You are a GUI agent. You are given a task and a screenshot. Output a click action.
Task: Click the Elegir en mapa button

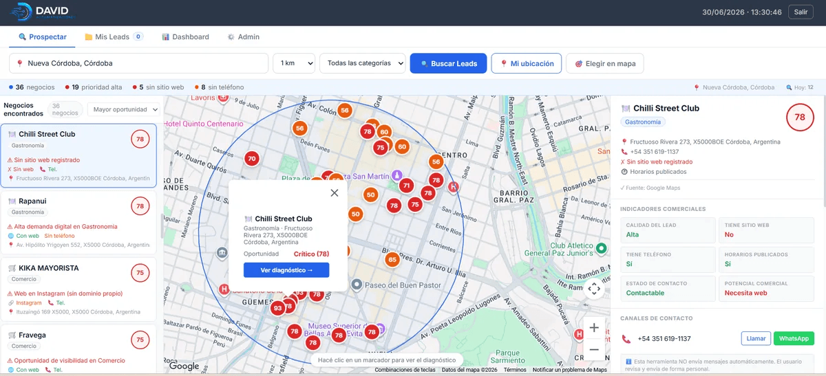[605, 63]
